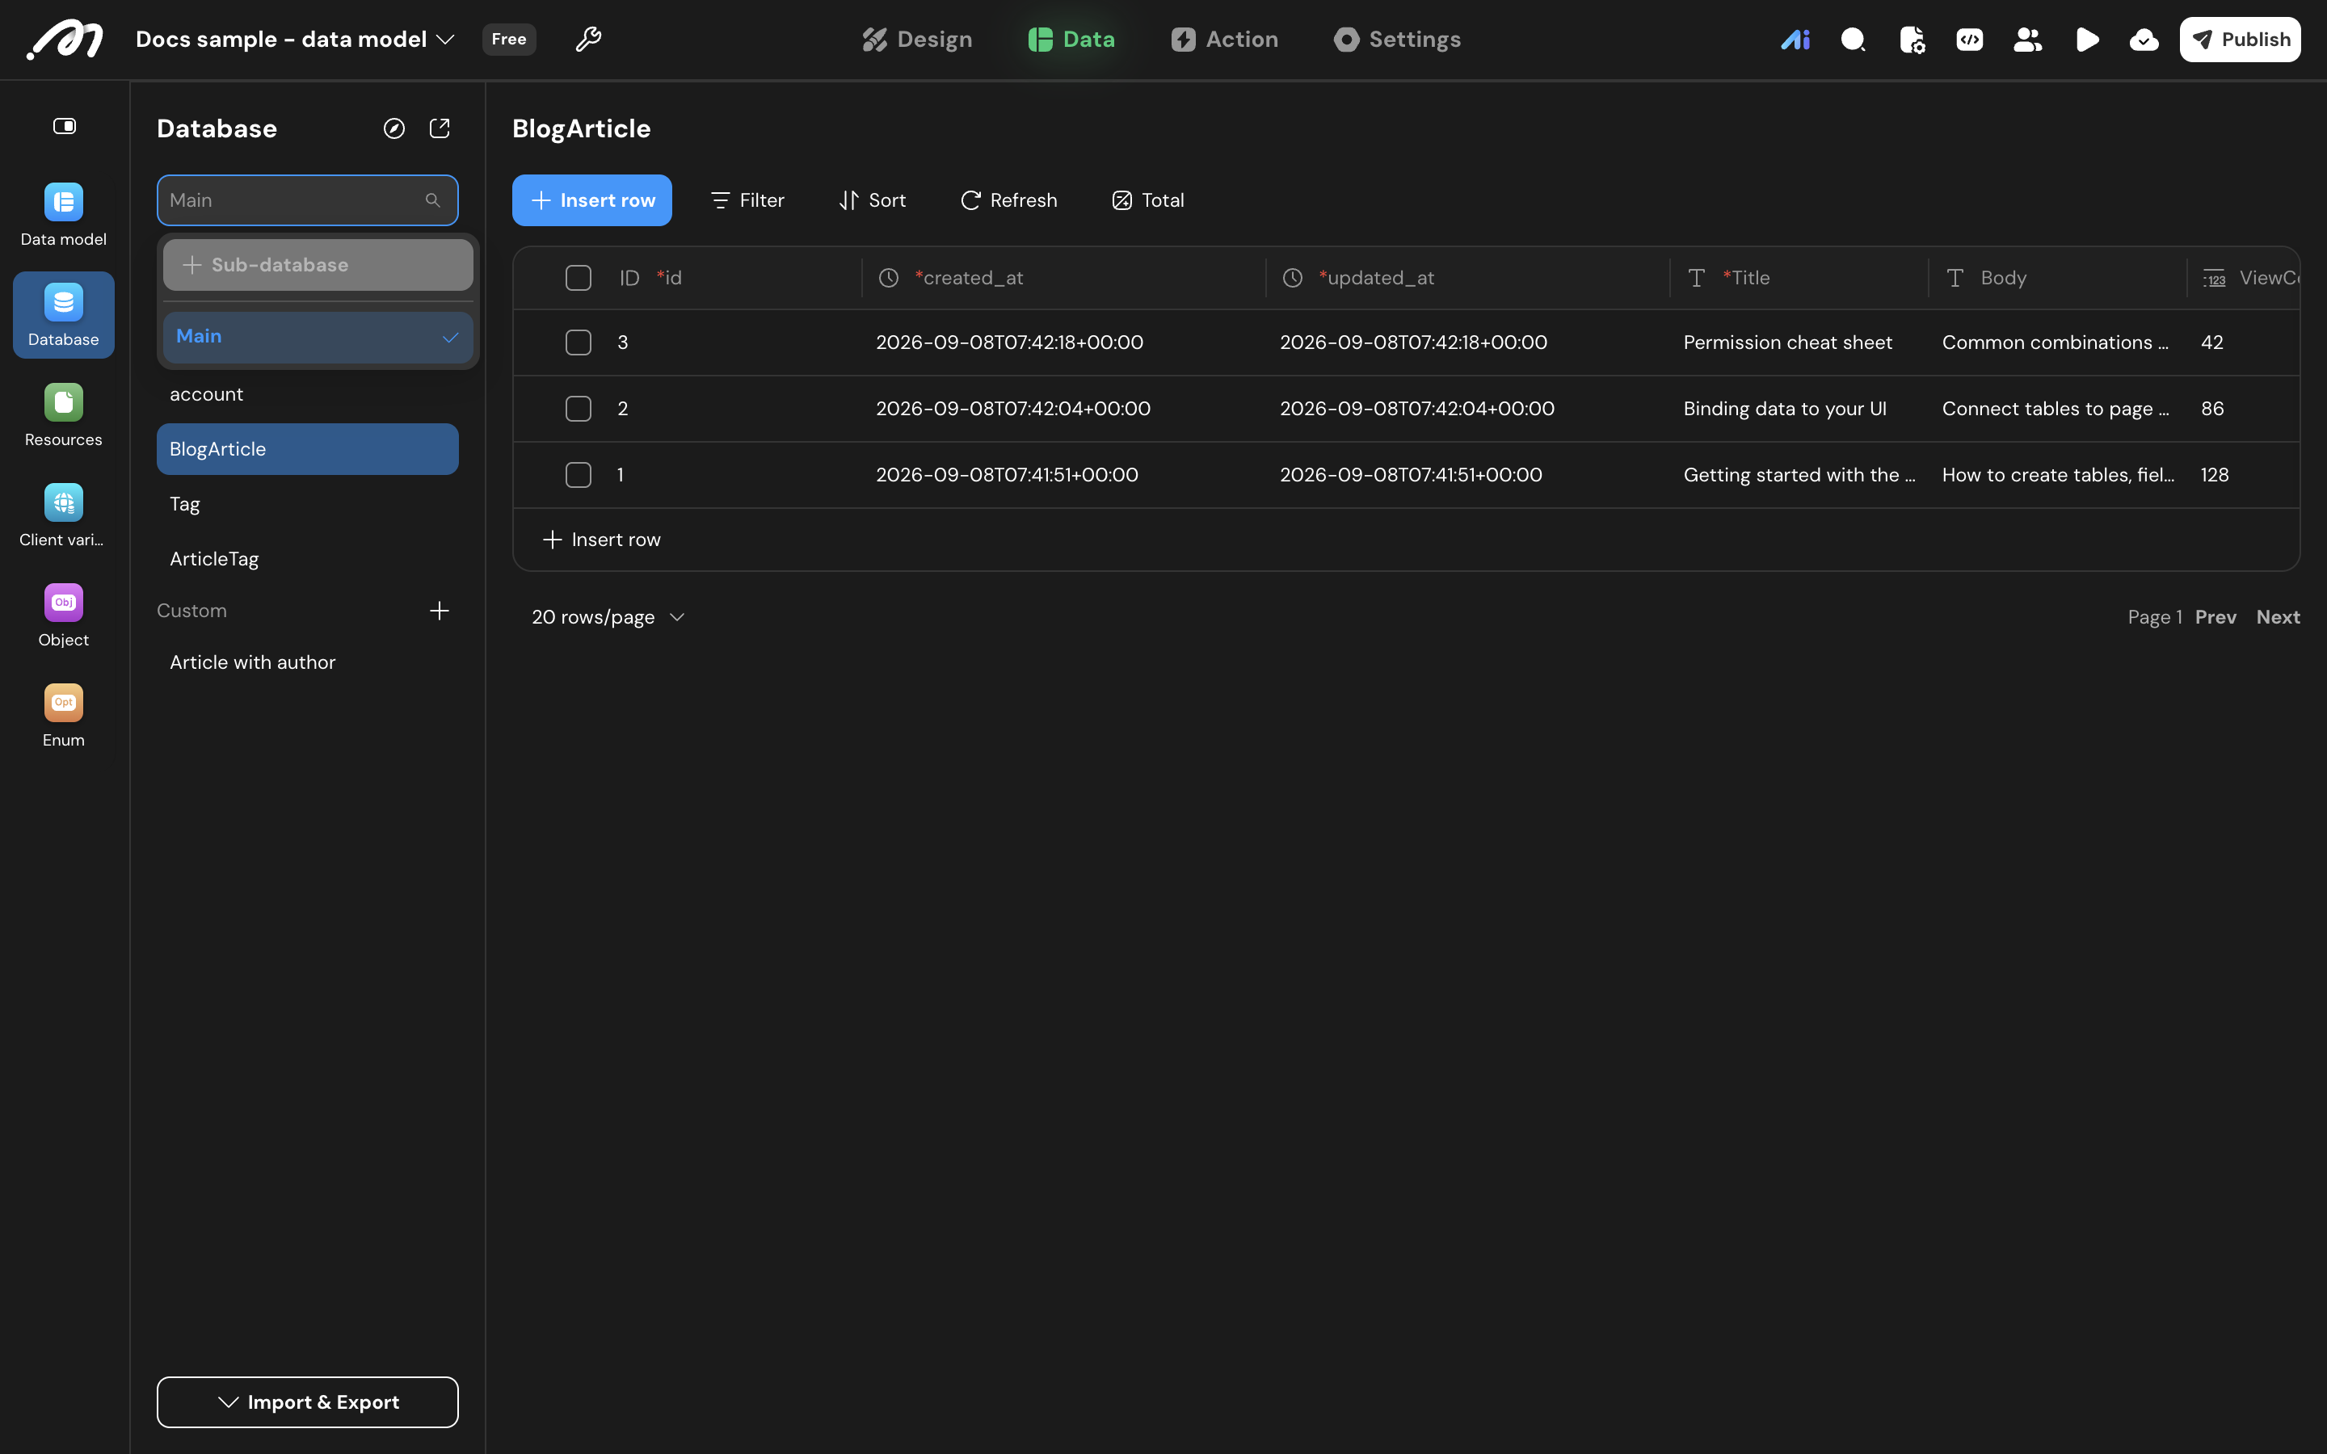Image resolution: width=2327 pixels, height=1454 pixels.
Task: Click the Free plan badge
Action: tap(509, 40)
